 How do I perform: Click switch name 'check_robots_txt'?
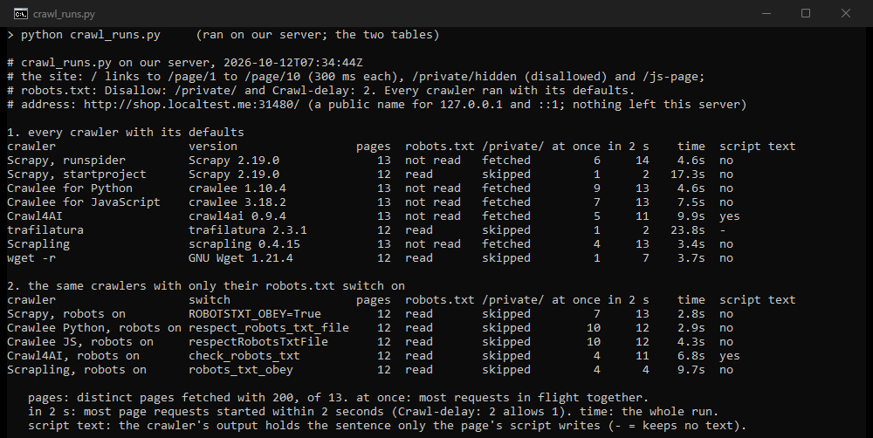pyautogui.click(x=244, y=356)
